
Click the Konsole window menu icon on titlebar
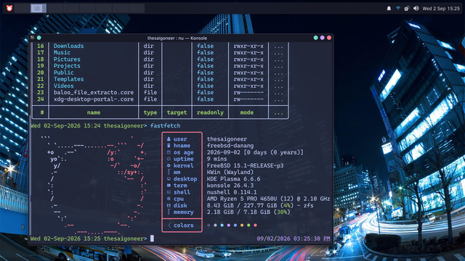[32, 38]
